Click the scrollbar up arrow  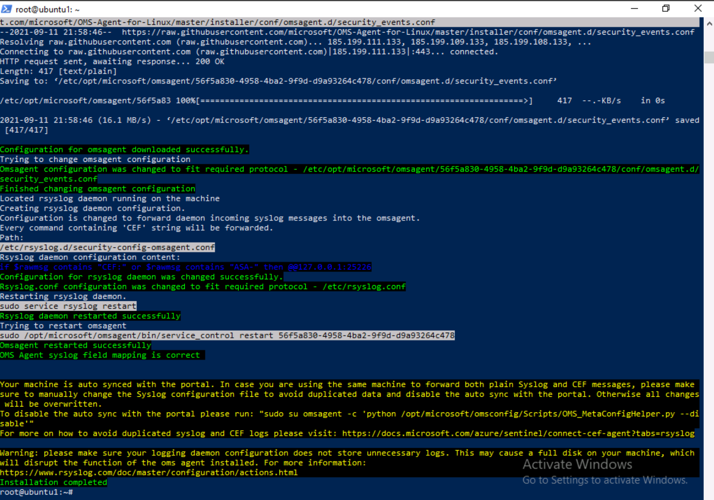tap(709, 24)
